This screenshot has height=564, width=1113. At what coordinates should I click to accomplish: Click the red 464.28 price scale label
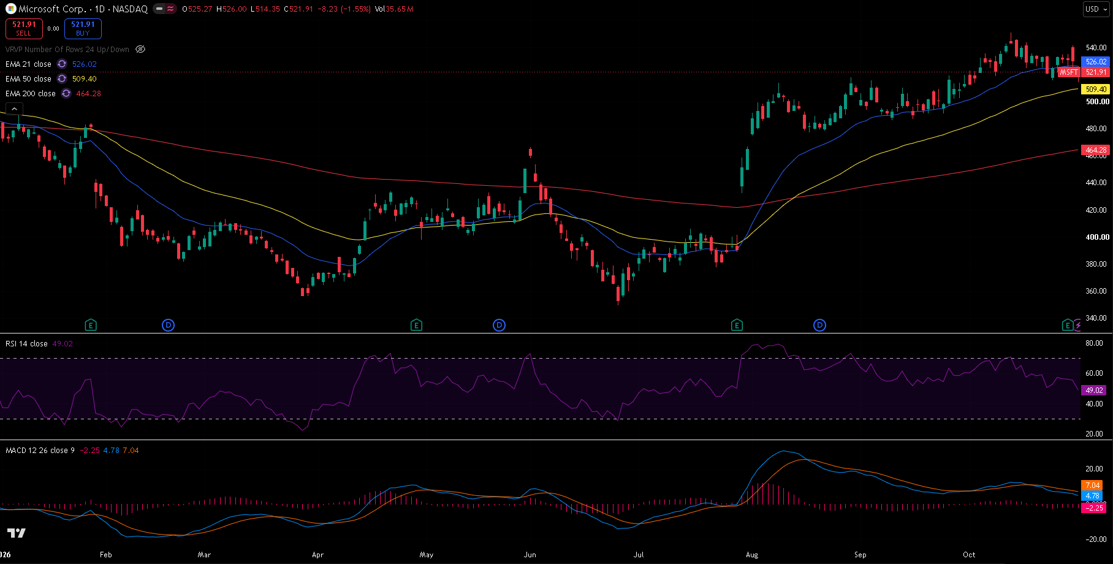point(1096,150)
